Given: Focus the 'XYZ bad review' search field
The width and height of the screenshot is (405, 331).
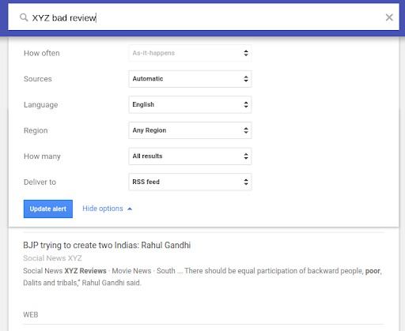Looking at the screenshot, I should click(x=202, y=17).
